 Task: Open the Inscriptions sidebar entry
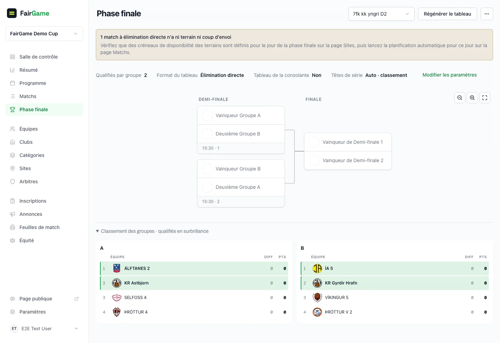44,201
